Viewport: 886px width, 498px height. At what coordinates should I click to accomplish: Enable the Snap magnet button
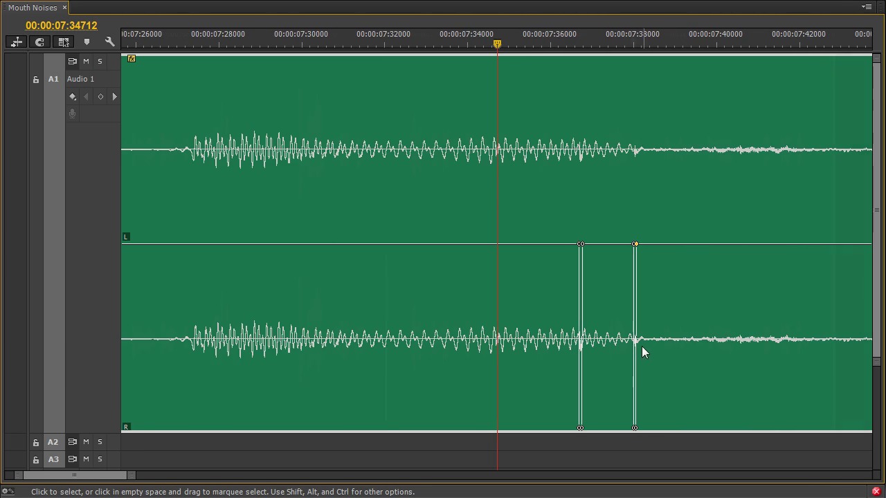point(39,42)
